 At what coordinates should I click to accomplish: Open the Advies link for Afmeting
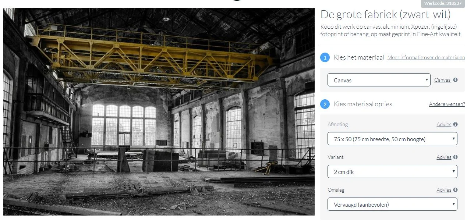pos(444,124)
